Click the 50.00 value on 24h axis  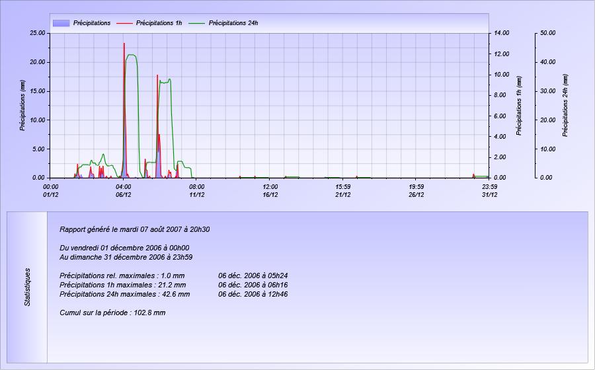click(x=547, y=33)
